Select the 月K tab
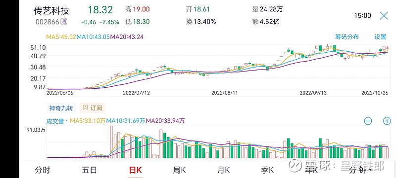Screen dimensions: 396x178 tap(223, 171)
